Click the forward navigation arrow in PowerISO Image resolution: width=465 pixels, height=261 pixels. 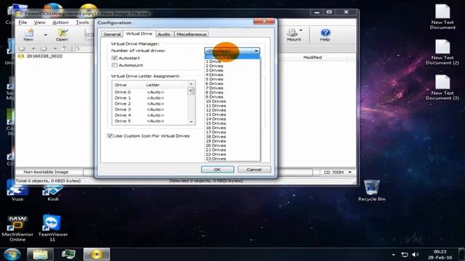pos(44,49)
